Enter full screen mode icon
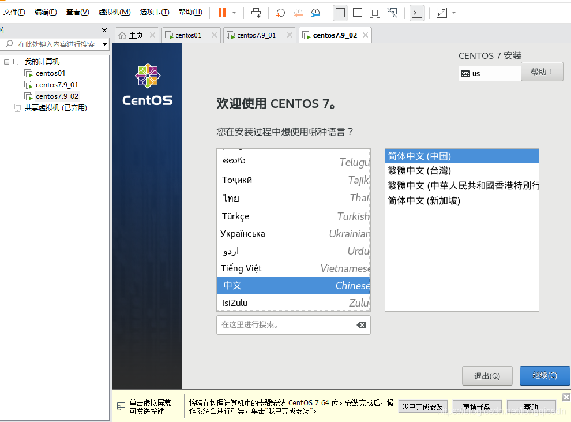This screenshot has width=571, height=422. [x=375, y=13]
